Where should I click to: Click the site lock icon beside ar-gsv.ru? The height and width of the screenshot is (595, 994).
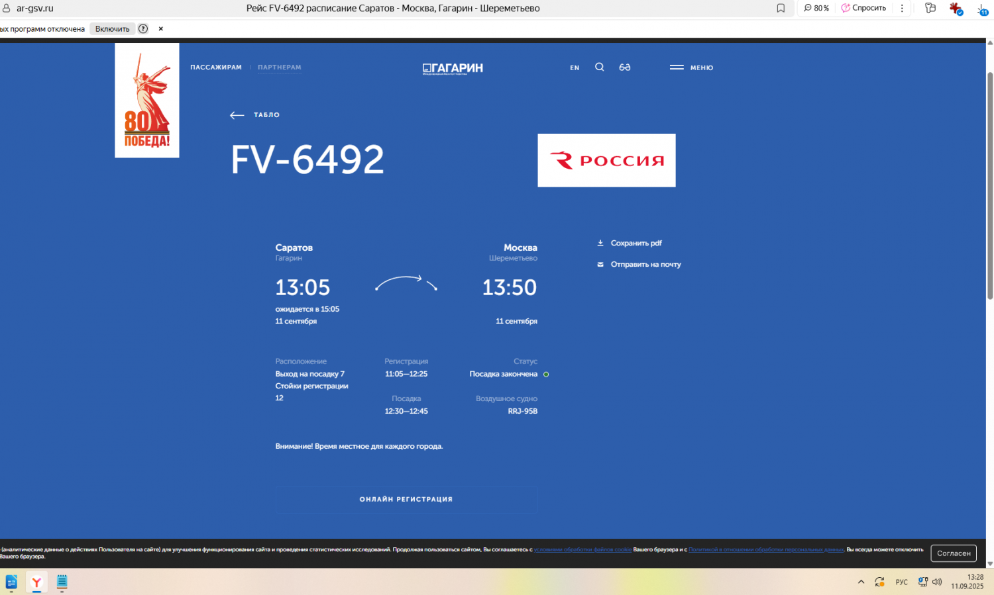tap(6, 9)
